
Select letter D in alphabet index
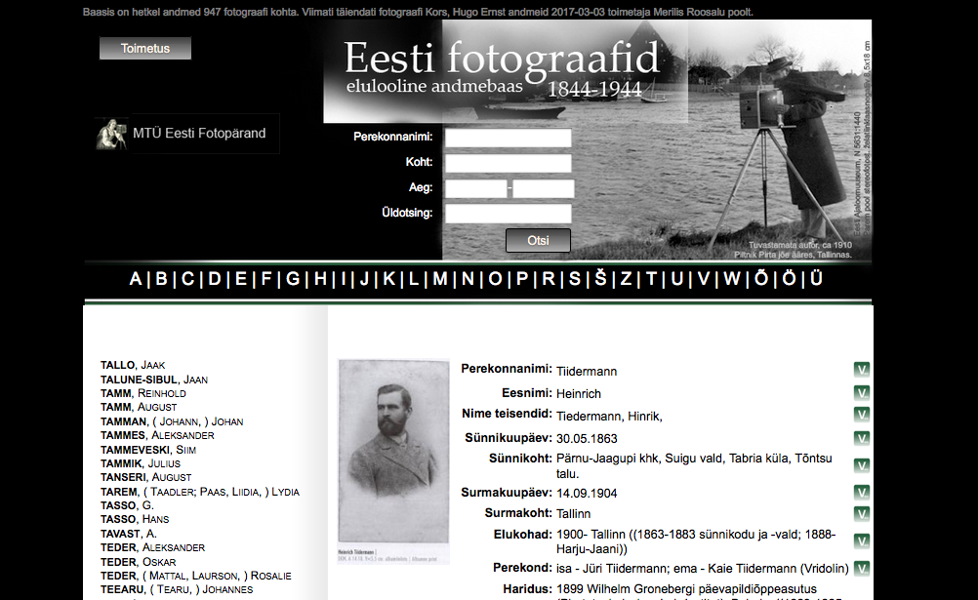coord(215,279)
